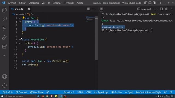This screenshot has height=98, width=175.
Task: Split the editor to the right
Action: pos(89,9)
